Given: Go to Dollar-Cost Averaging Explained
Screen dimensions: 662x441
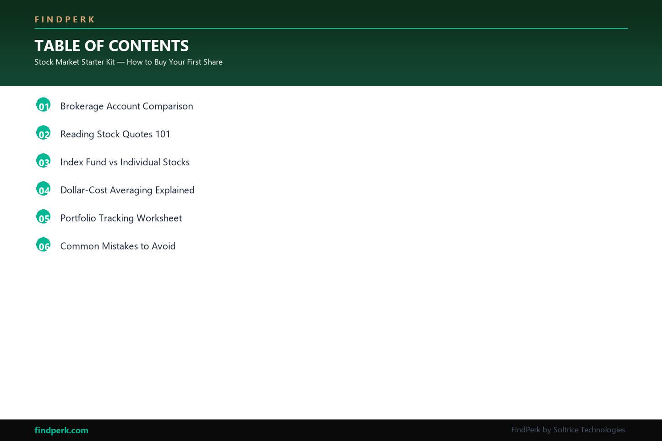Looking at the screenshot, I should pyautogui.click(x=127, y=190).
